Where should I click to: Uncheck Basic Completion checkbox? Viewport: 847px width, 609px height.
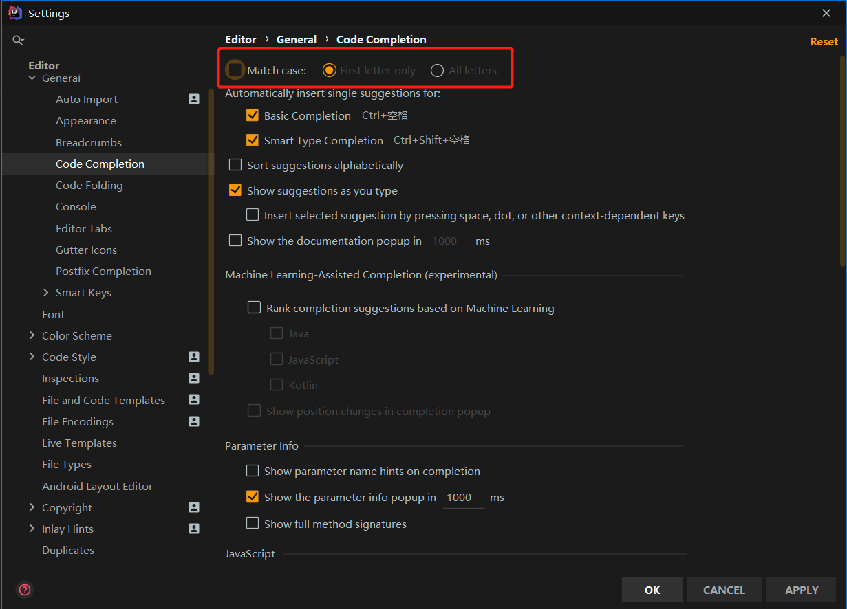pyautogui.click(x=253, y=115)
